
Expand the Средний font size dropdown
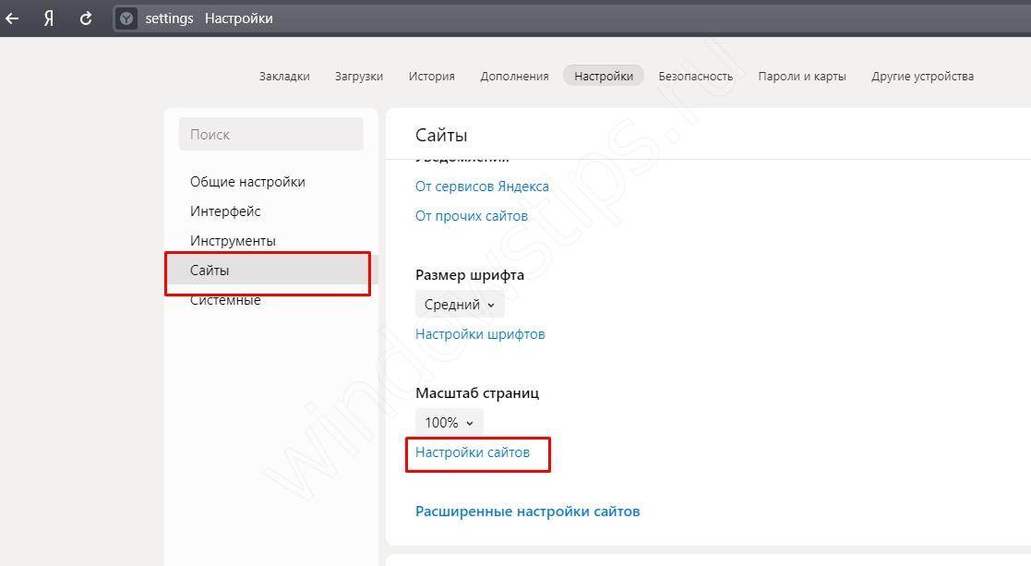click(459, 305)
